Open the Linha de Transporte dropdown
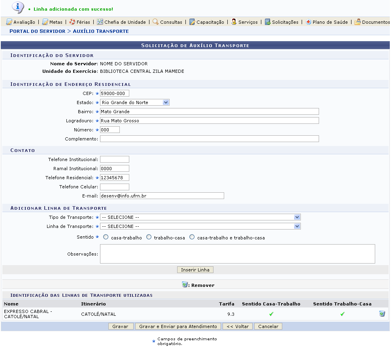 [200, 226]
